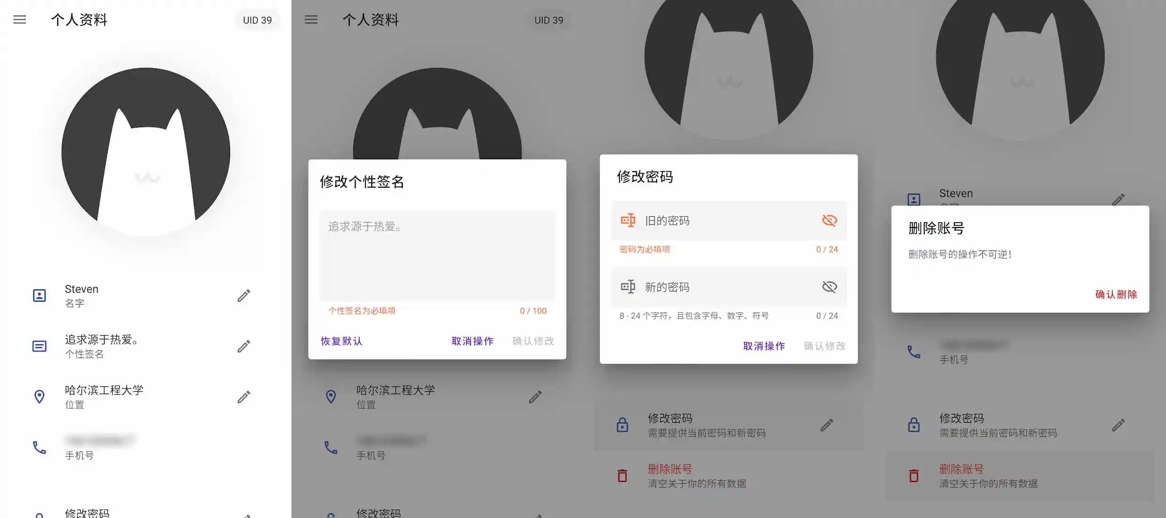Image resolution: width=1166 pixels, height=518 pixels.
Task: Click 确认删除 to confirm account deletion
Action: 1116,295
